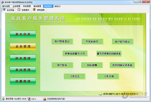The image size is (151, 102).
Task: Click the status bar shield icon
Action: coord(3,99)
